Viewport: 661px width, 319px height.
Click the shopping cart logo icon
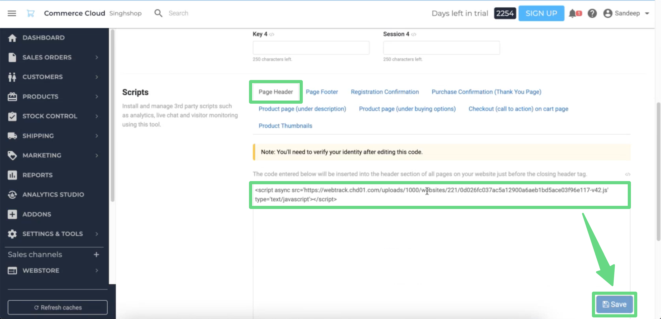31,13
